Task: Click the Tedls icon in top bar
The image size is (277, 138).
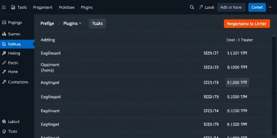Action: coord(13,7)
